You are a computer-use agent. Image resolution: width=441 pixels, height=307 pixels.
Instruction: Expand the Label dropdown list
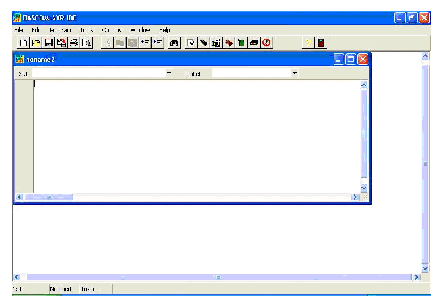click(294, 73)
